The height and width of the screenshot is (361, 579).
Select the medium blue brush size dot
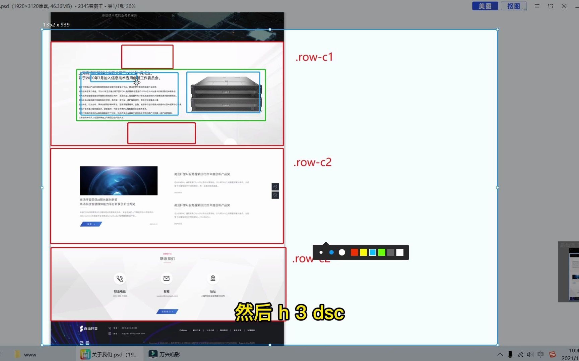coord(331,252)
